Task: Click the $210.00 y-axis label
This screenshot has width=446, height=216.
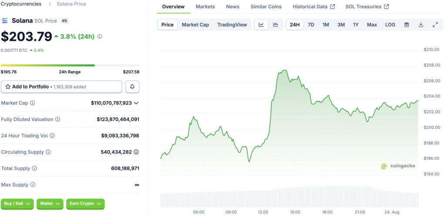Action: tap(432, 50)
